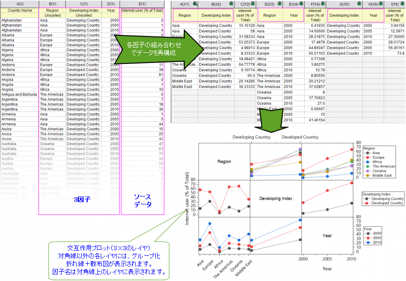Select column I(Y6) header in result worksheet
Screen dimensions: 406x281
tap(395, 4)
